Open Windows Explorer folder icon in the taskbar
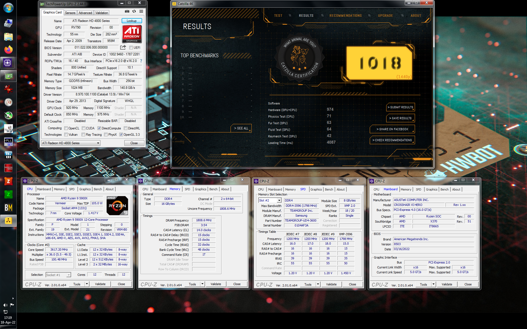 (9, 36)
